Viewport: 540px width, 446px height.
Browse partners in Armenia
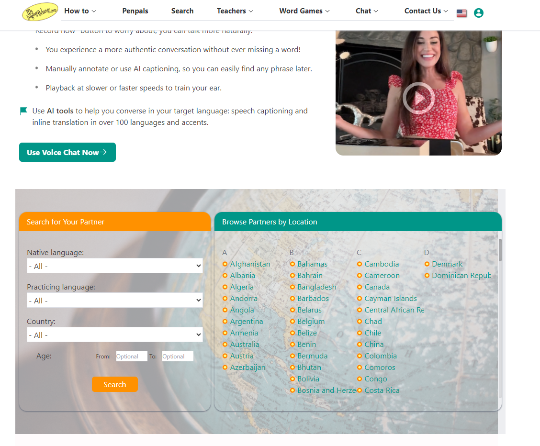coord(244,333)
